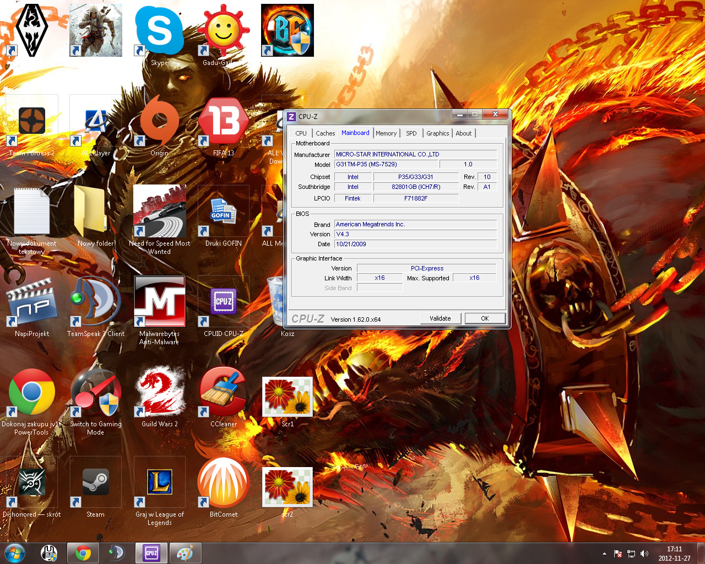Open the Windows Start menu orb
Image resolution: width=705 pixels, height=564 pixels.
point(15,553)
